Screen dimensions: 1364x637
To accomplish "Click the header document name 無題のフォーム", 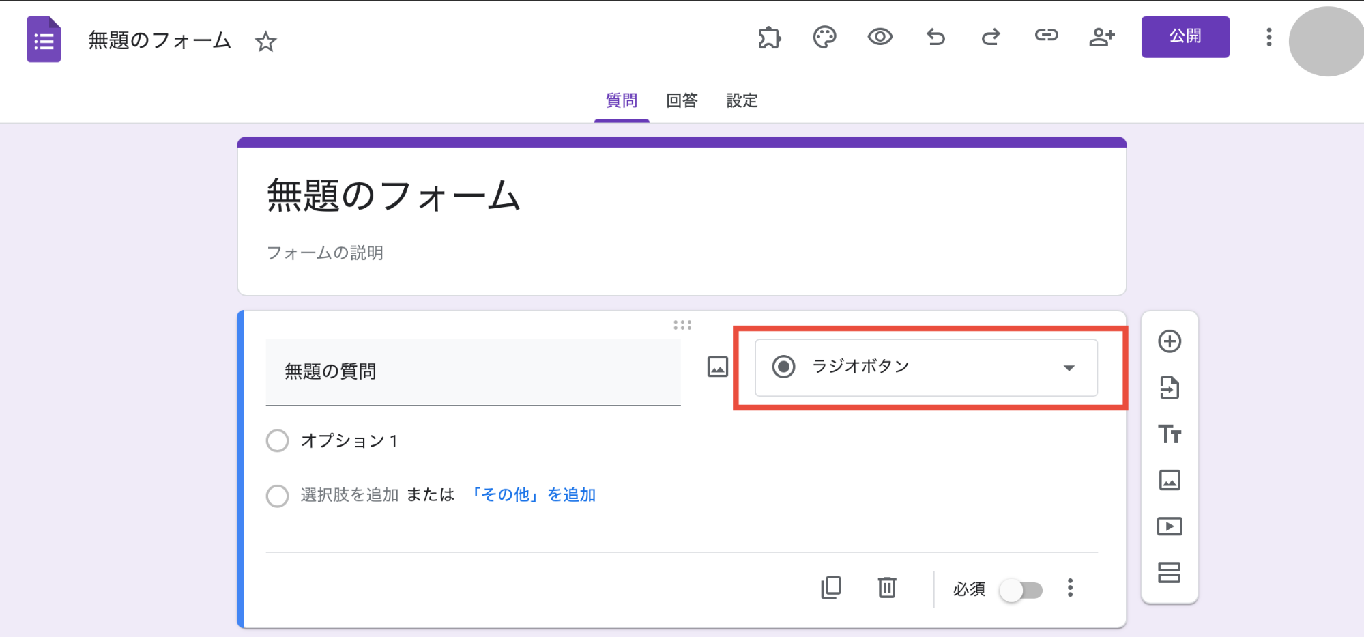I will (160, 40).
